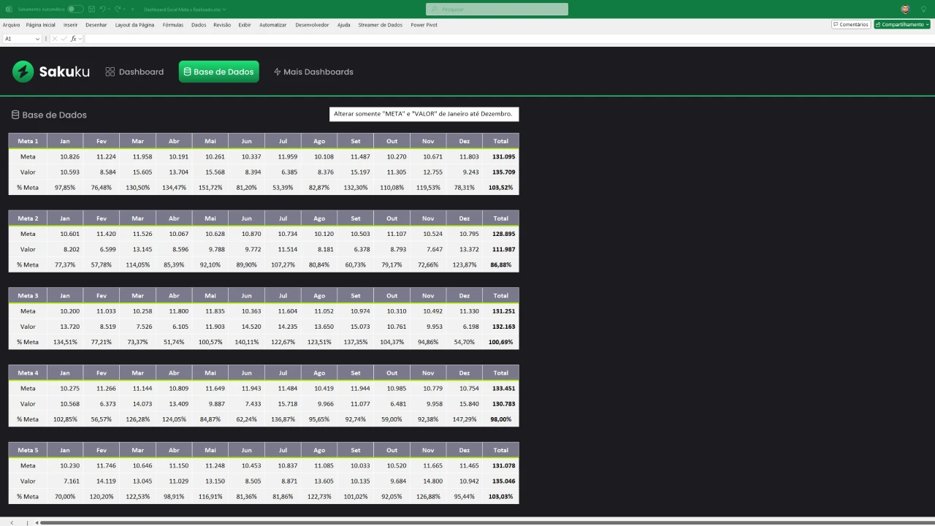Click the Undo arrow icon
Image resolution: width=935 pixels, height=526 pixels.
(103, 9)
